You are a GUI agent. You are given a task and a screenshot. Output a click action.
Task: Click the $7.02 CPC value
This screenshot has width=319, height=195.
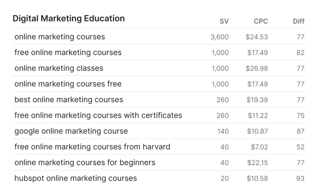coord(259,147)
